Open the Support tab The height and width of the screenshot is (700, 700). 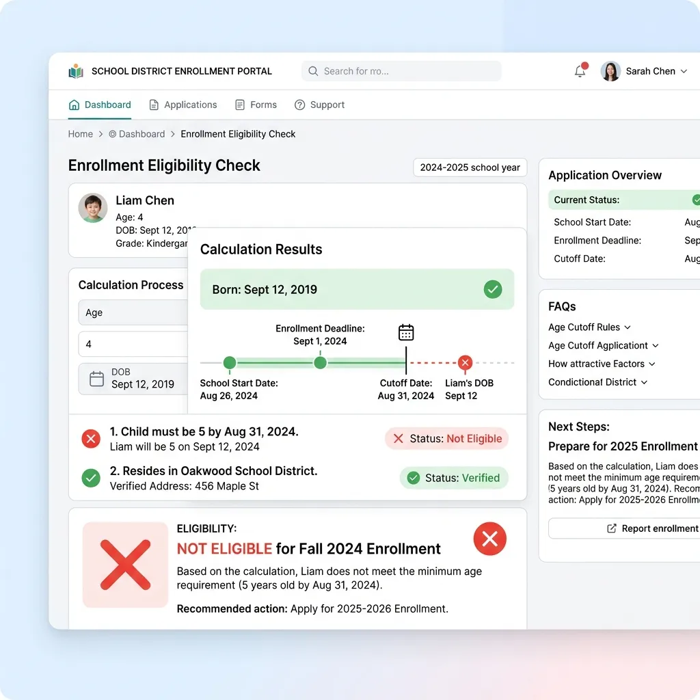click(x=320, y=105)
